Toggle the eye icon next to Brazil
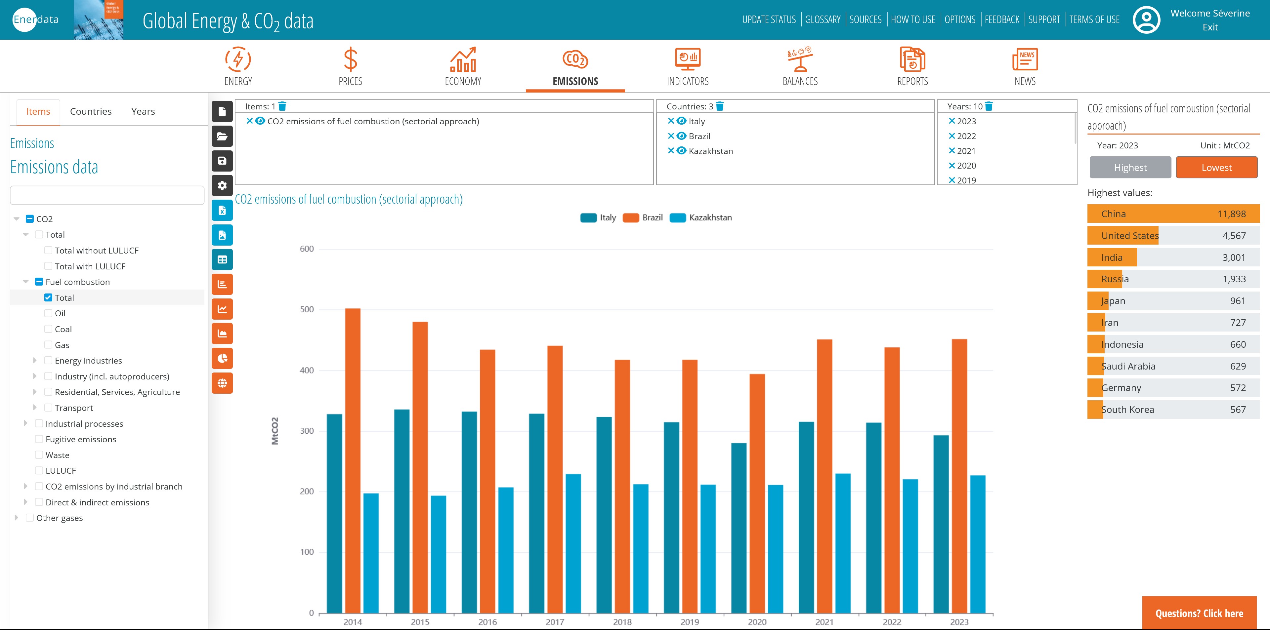 (x=682, y=136)
